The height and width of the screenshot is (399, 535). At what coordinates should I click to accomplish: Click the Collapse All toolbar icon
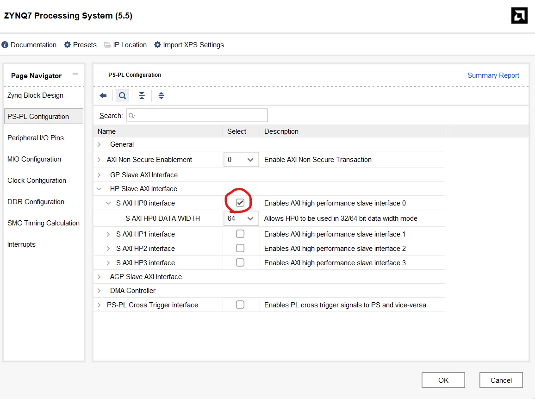142,95
